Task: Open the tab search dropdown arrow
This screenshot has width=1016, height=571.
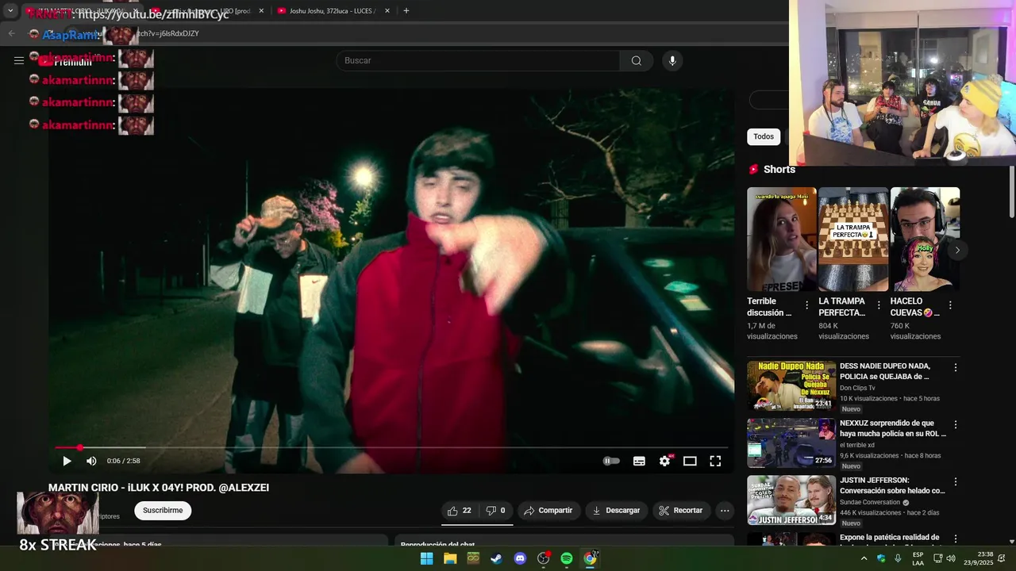Action: coord(10,11)
